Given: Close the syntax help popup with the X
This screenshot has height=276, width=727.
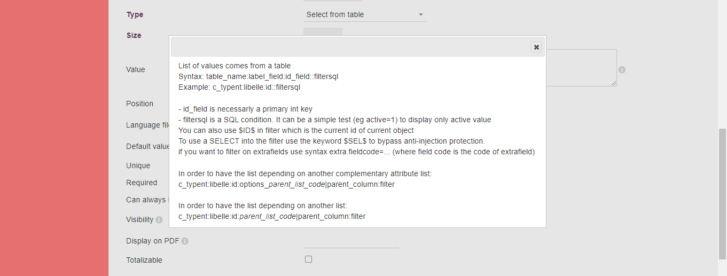Looking at the screenshot, I should pos(536,47).
